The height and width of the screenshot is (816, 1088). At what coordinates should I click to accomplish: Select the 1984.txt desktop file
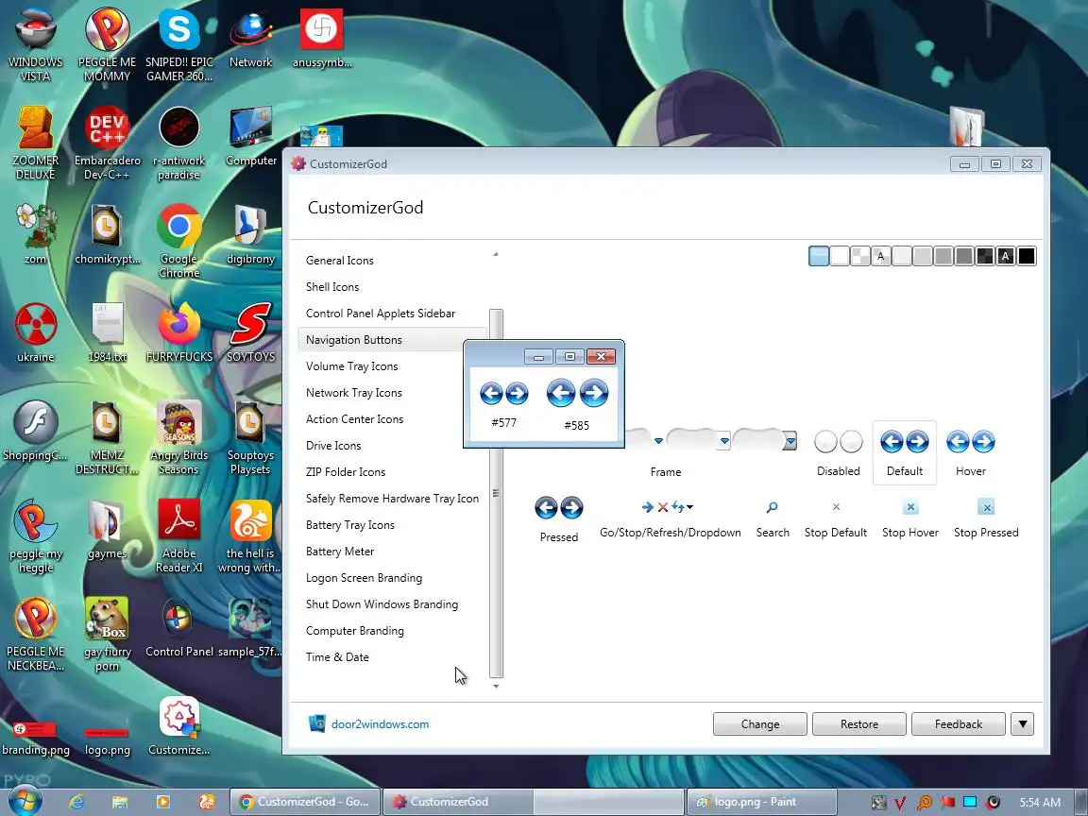(107, 332)
